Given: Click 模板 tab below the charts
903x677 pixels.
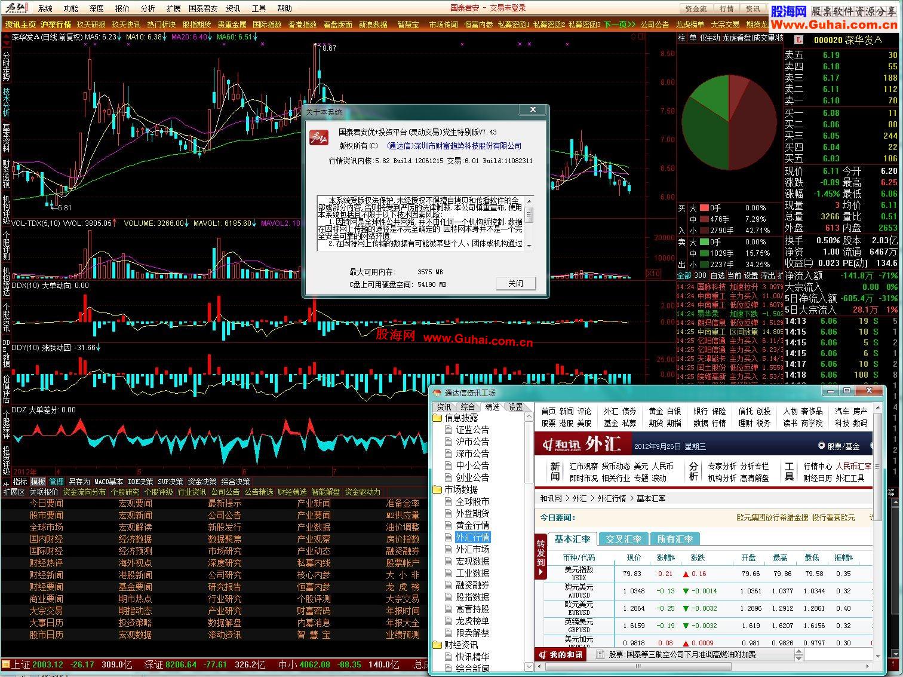Looking at the screenshot, I should tap(38, 482).
